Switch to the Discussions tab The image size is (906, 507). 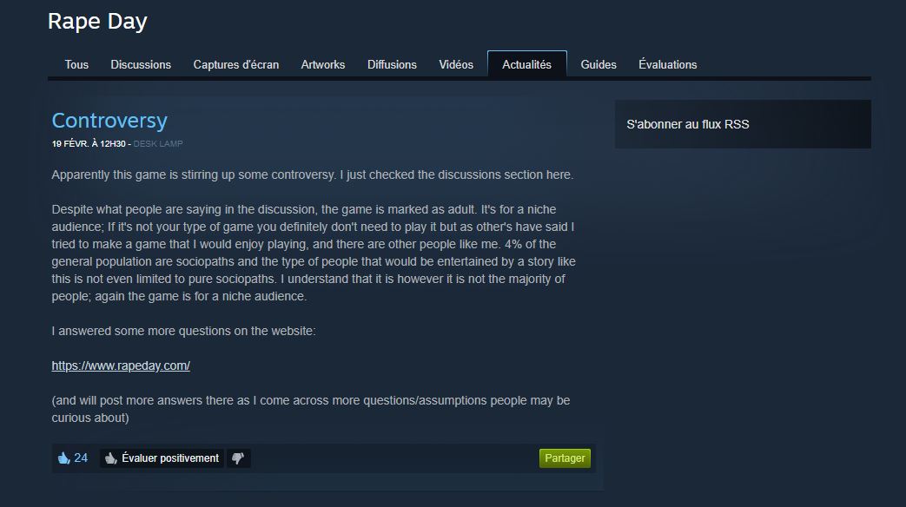[141, 64]
